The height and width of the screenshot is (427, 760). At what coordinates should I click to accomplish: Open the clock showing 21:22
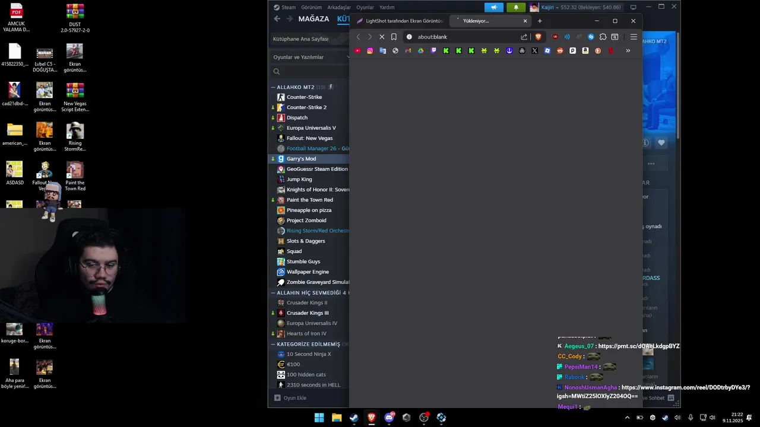[733, 418]
